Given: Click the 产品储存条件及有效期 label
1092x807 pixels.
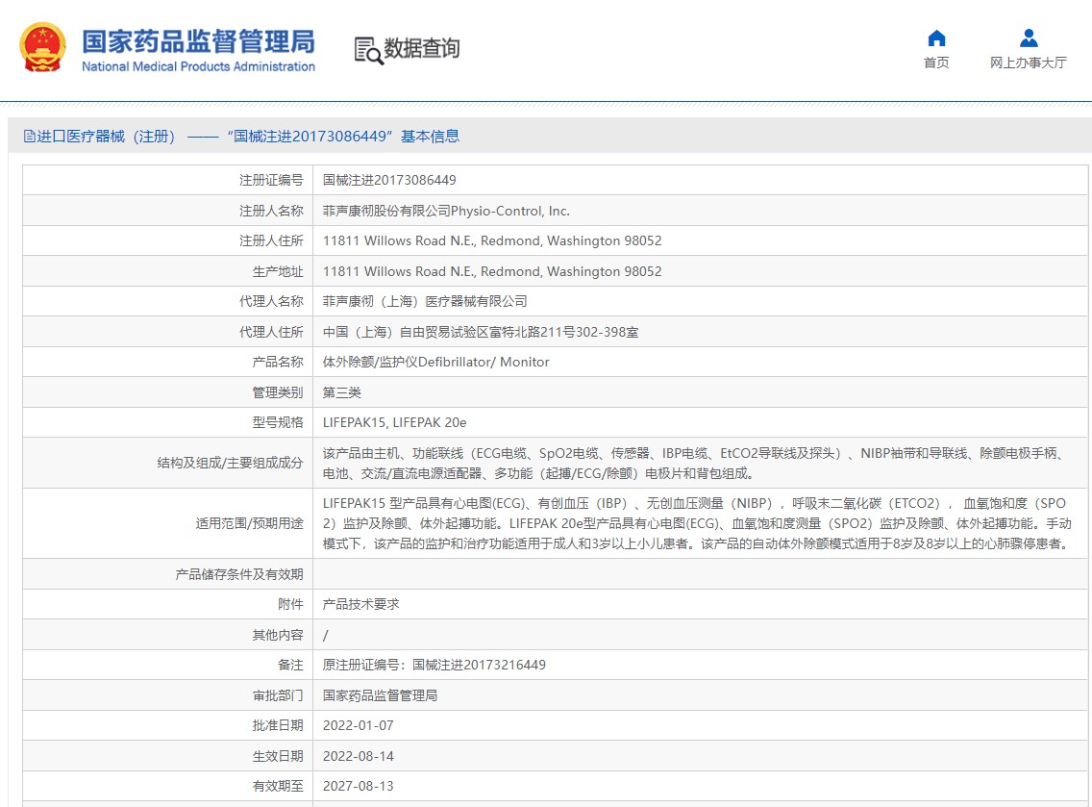Looking at the screenshot, I should coord(239,574).
